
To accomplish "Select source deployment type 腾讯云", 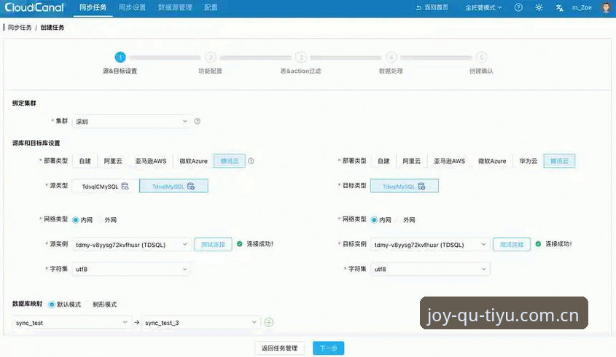I will (x=230, y=161).
